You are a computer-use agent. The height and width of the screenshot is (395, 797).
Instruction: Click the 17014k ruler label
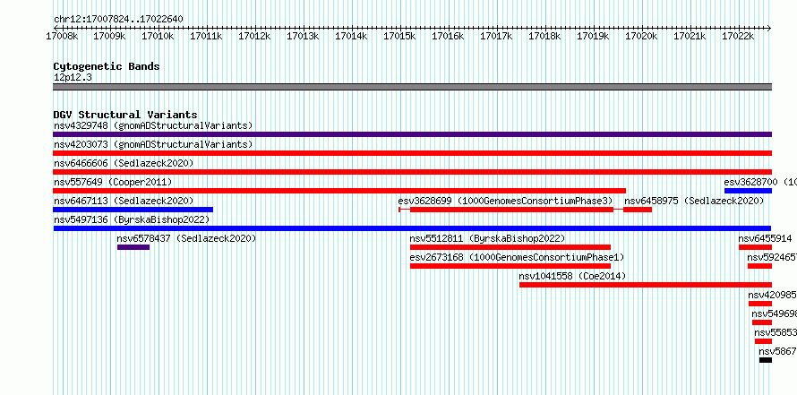click(351, 36)
